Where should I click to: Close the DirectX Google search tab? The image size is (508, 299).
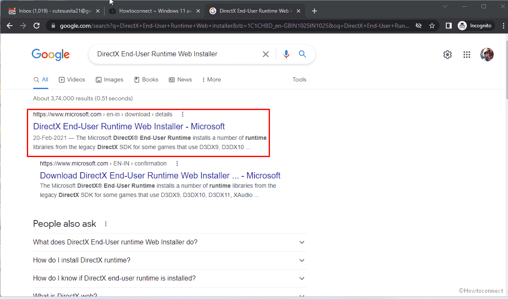pyautogui.click(x=299, y=11)
